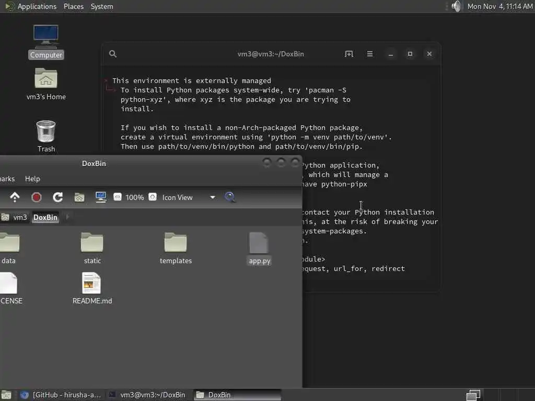Reload the DoxBin folder view
This screenshot has width=535, height=401.
tap(57, 197)
